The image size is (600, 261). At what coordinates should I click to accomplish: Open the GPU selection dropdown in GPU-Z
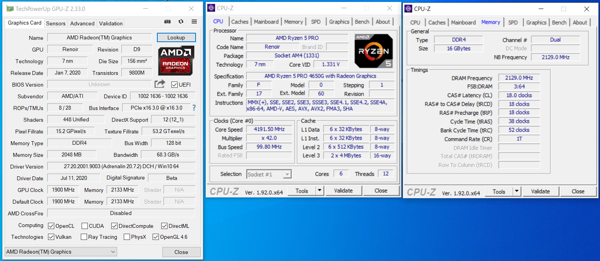click(x=61, y=252)
